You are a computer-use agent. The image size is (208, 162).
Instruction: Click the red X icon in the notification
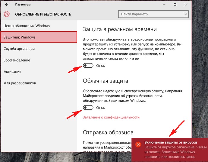coord(138,144)
